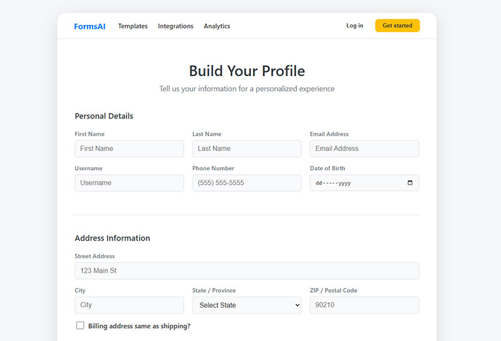Click into the Last Name field
Image resolution: width=501 pixels, height=341 pixels.
click(x=247, y=149)
